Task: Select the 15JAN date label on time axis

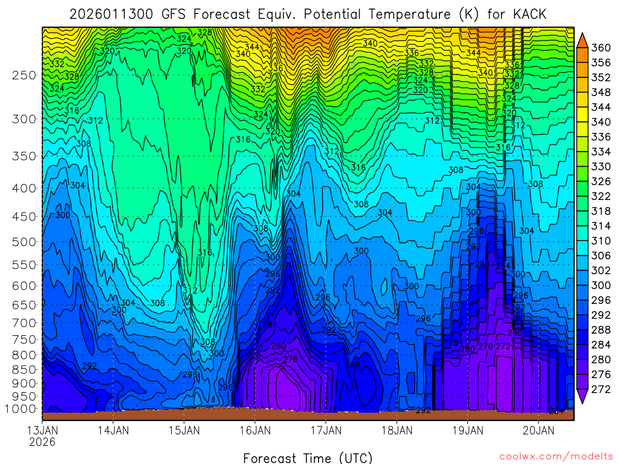Action: pyautogui.click(x=184, y=430)
